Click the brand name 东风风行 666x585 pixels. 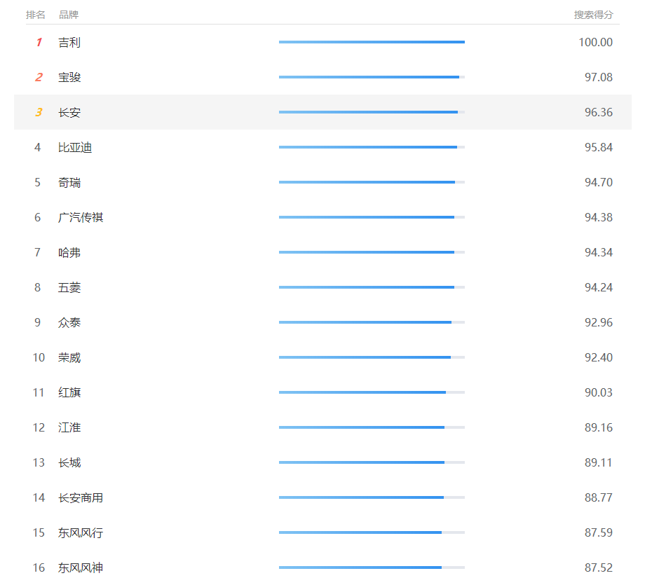tap(81, 532)
